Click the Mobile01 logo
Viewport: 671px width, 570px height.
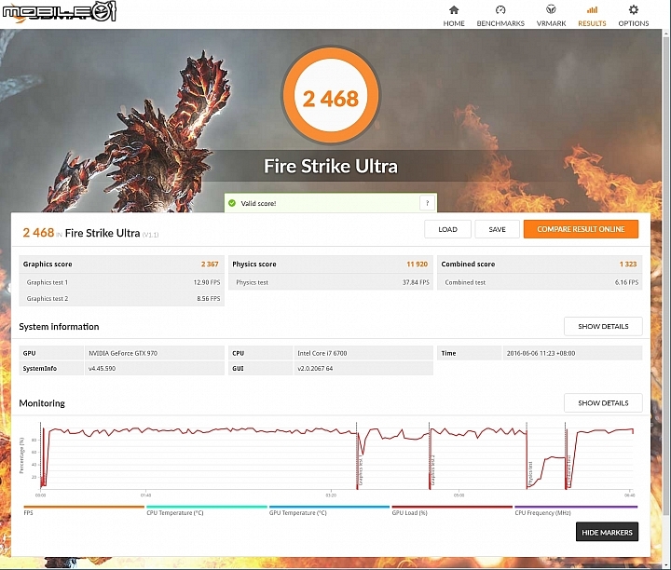59,12
